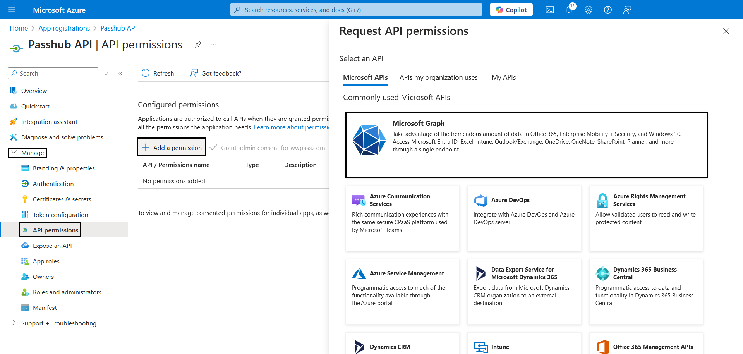Viewport: 743px width, 354px height.
Task: Go to Home breadcrumb
Action: tap(19, 28)
